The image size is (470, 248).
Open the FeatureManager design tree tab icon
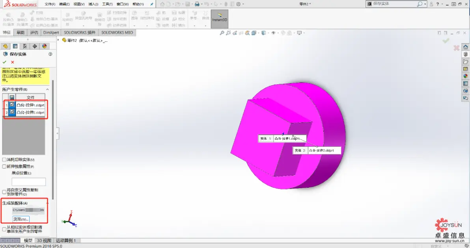coord(6,46)
